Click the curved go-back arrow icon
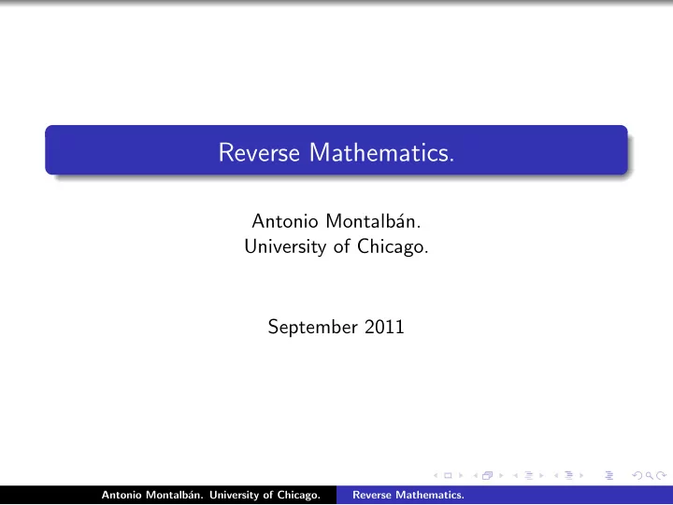Viewport: 673px width, 505px height. tap(637, 475)
